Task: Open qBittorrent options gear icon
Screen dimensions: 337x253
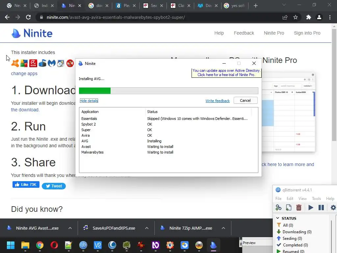Action: [333, 208]
